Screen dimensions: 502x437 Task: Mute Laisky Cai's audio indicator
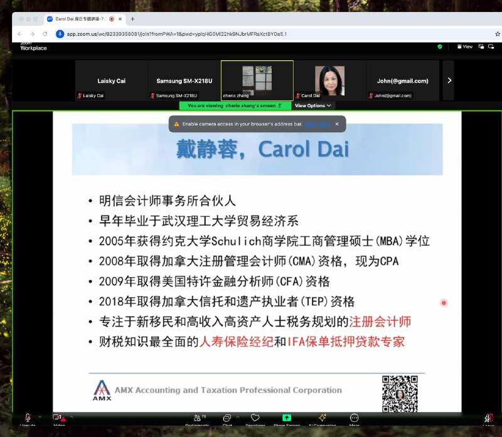tap(80, 96)
